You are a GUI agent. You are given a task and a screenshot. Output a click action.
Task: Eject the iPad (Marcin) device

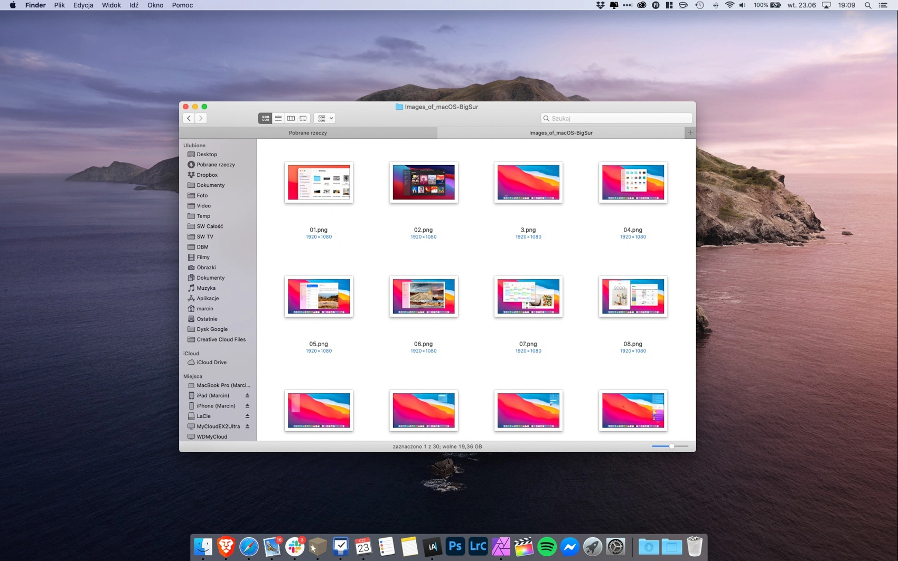[247, 396]
